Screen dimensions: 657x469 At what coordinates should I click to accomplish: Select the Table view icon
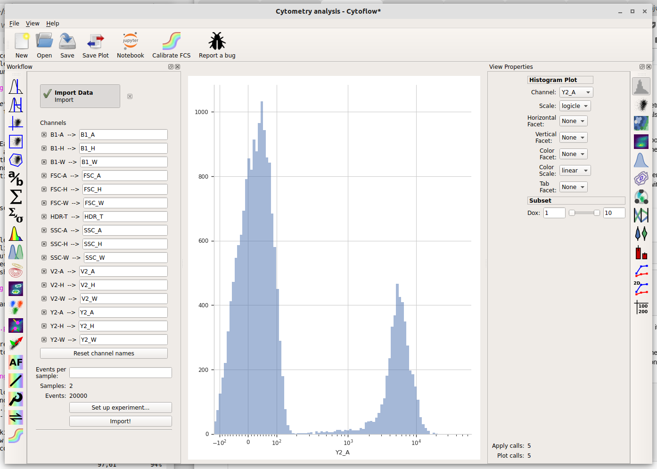[641, 307]
